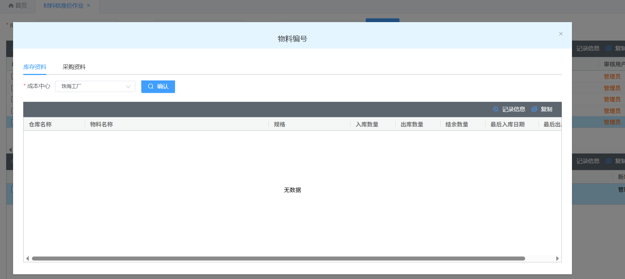Click the 物料名称 column header
This screenshot has width=625, height=279.
pos(101,125)
